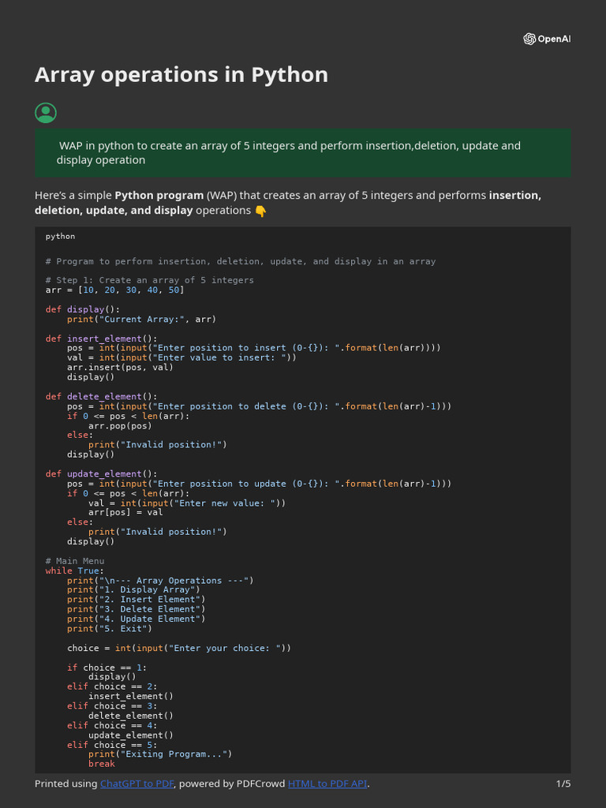Screen dimensions: 606x808
Task: Click the pointing-down hand emoji
Action: coord(260,211)
